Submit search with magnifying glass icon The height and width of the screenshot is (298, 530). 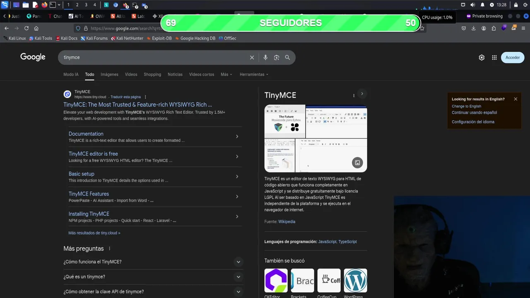pyautogui.click(x=287, y=58)
